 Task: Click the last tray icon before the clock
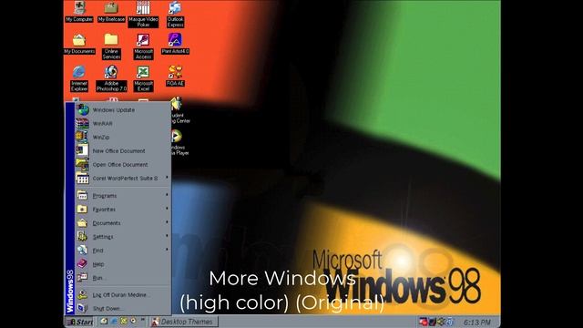[449, 322]
